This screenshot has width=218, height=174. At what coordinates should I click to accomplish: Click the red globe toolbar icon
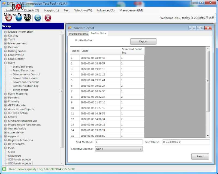(8, 17)
